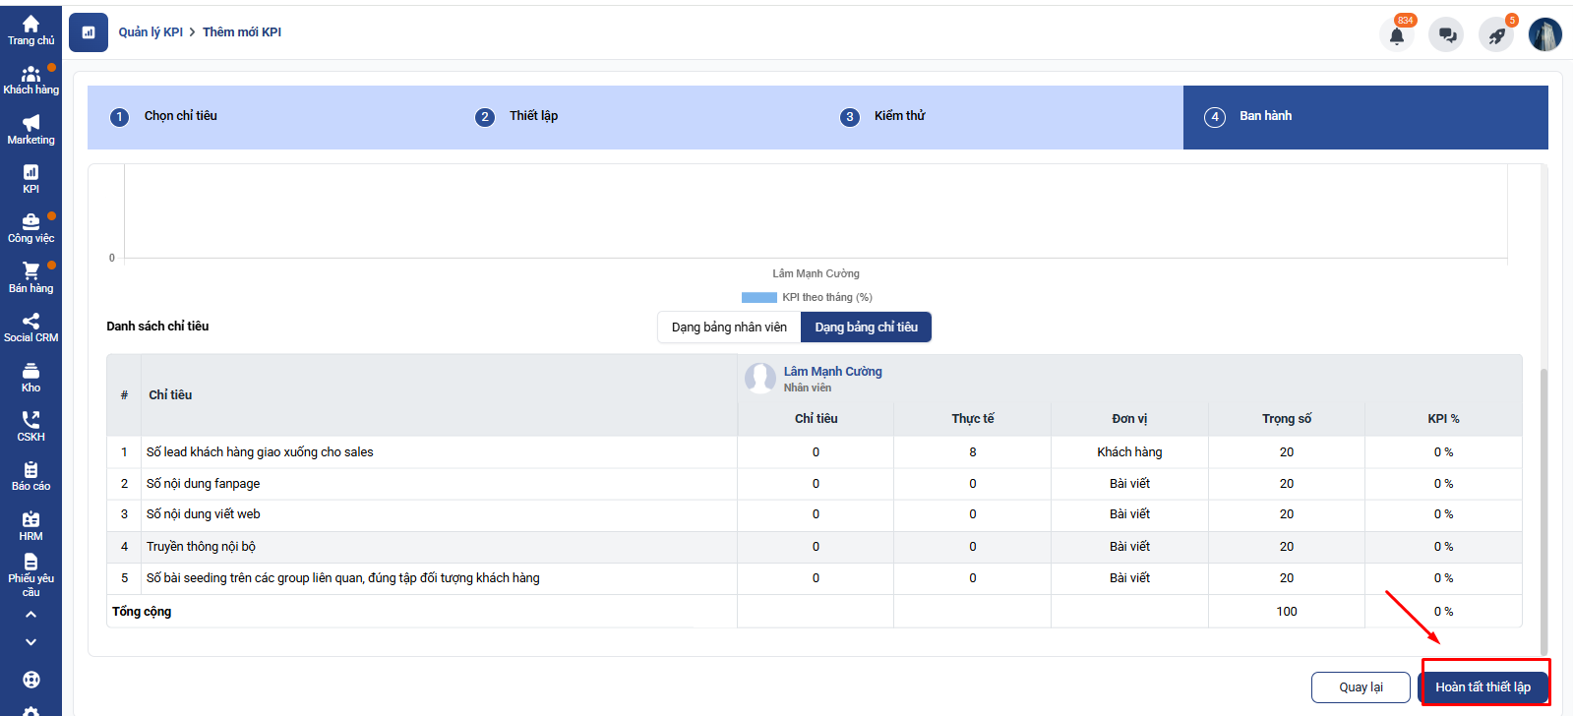Click the notifications bell icon
Viewport: 1573px width, 716px height.
(1396, 35)
